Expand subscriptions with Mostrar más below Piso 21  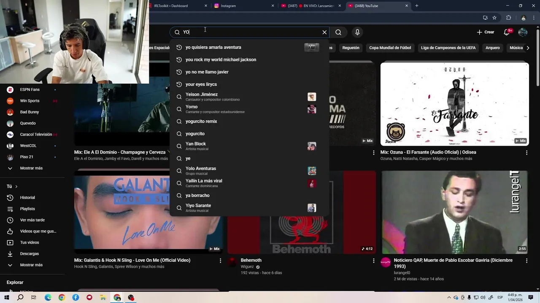(32, 168)
